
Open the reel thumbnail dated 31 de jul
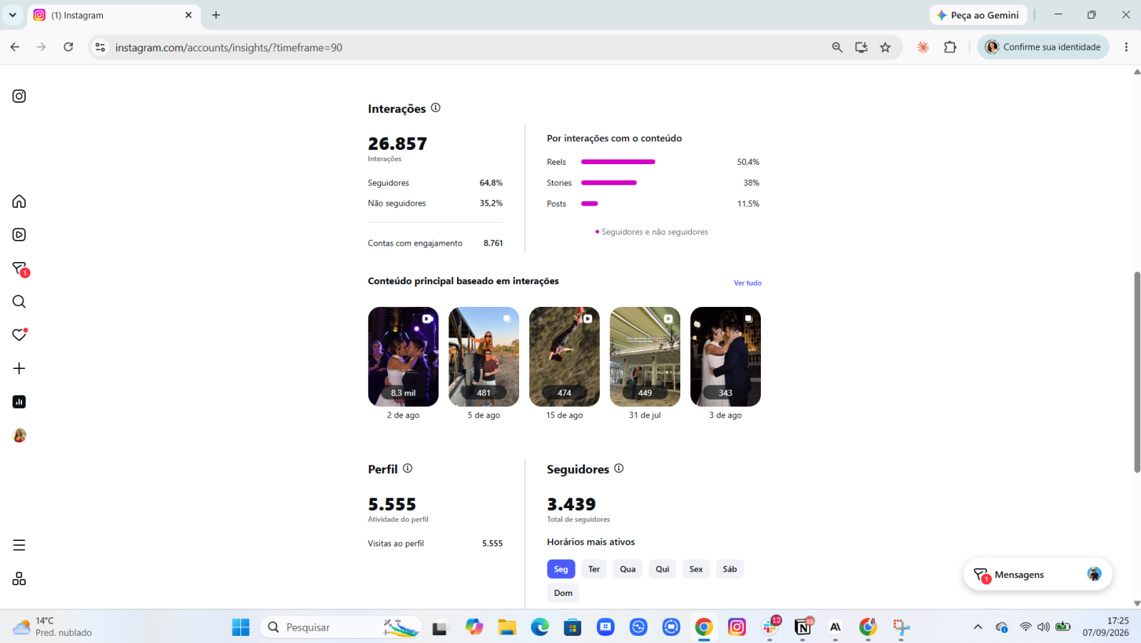point(645,357)
